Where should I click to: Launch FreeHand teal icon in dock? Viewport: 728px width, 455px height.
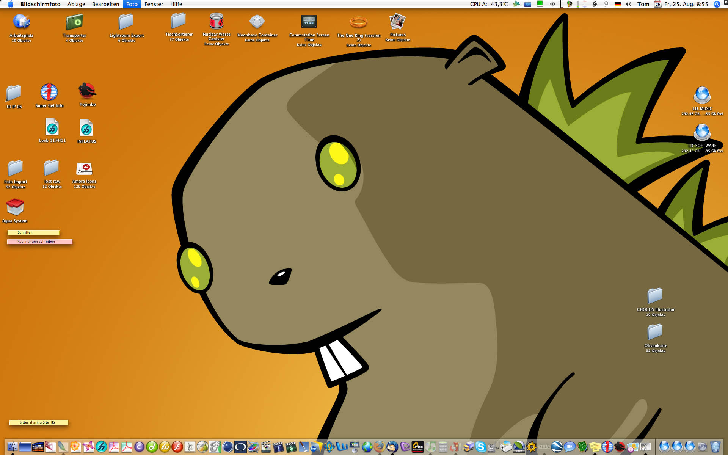101,447
